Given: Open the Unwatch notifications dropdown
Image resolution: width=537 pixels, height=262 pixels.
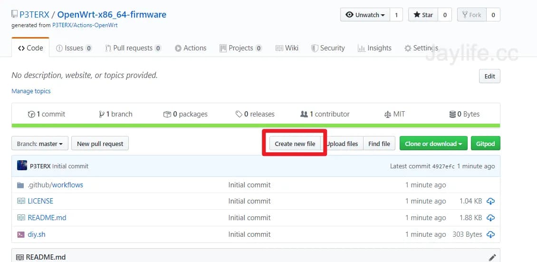Looking at the screenshot, I should [365, 15].
